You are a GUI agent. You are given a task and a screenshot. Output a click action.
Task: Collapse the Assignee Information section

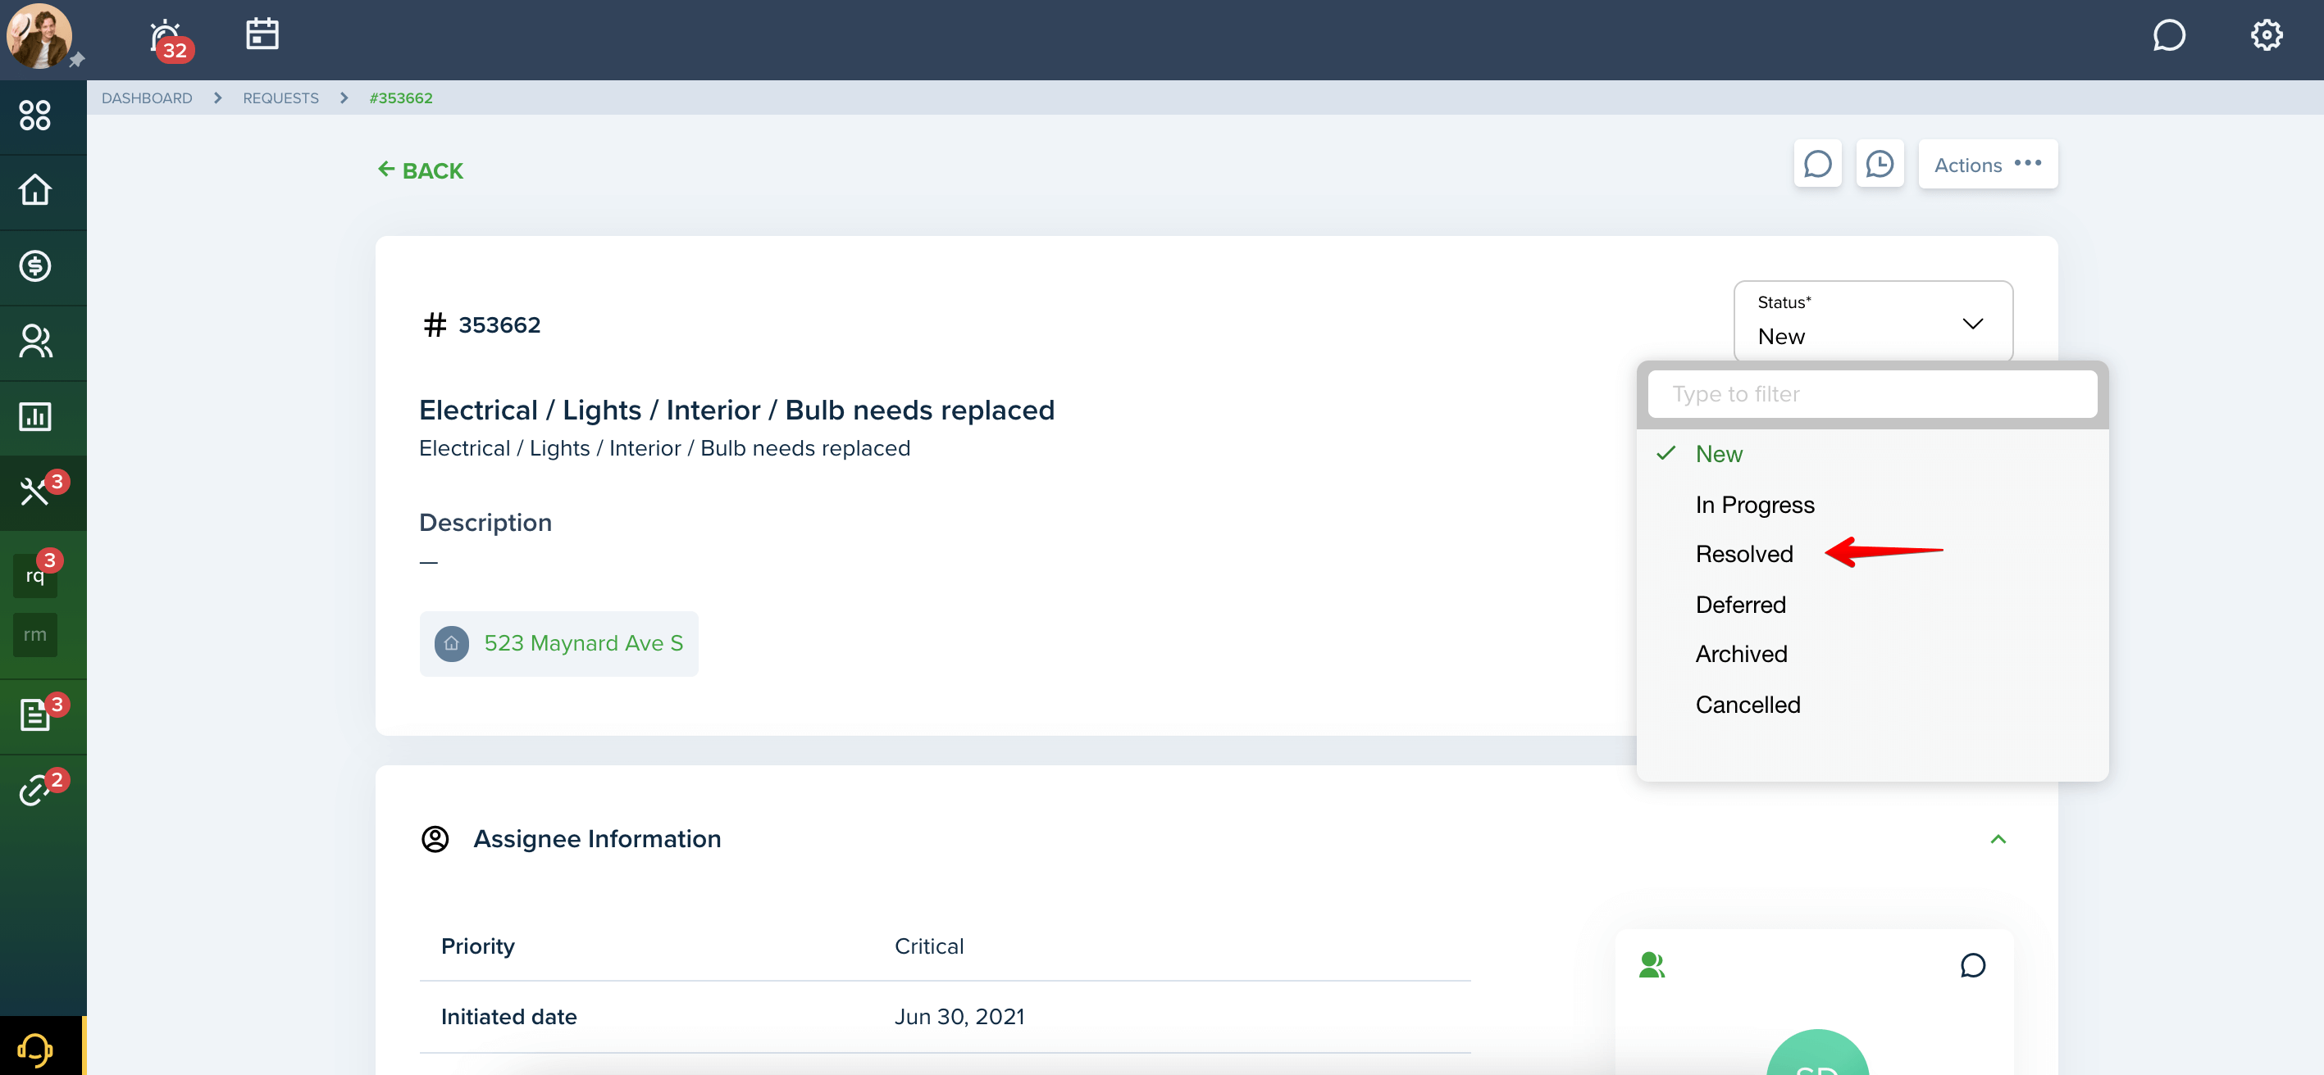(1998, 839)
